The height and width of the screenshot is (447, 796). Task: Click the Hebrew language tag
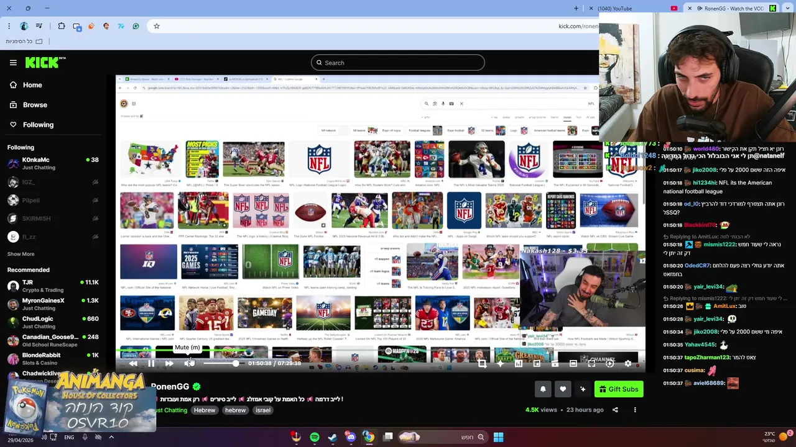(x=204, y=410)
